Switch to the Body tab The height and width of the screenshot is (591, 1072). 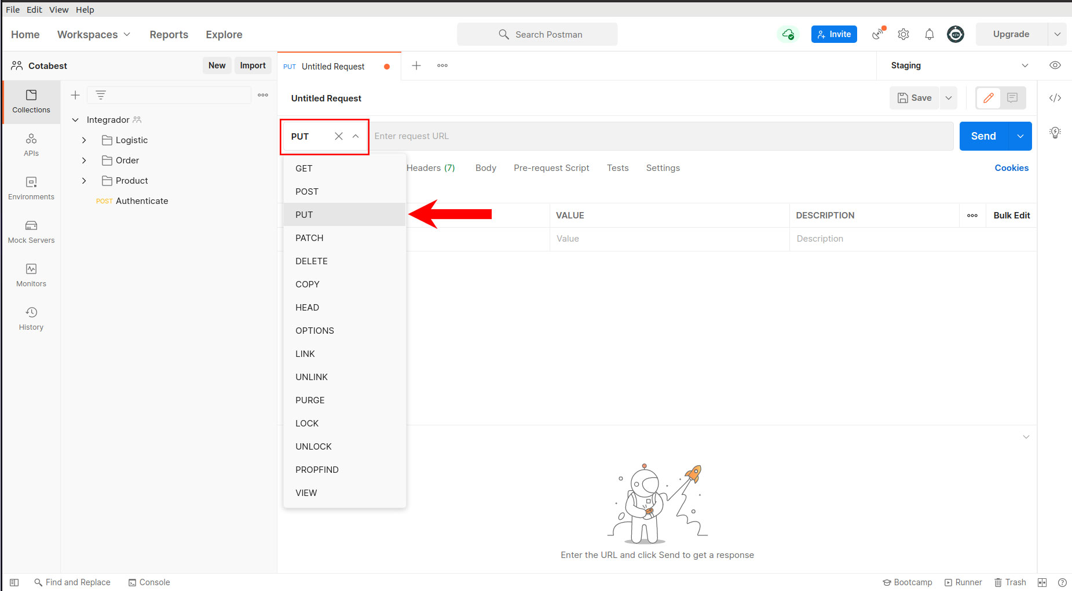(486, 168)
